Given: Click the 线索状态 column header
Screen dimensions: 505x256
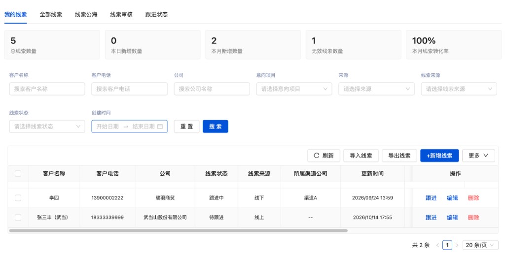Looking at the screenshot, I should (x=216, y=173).
